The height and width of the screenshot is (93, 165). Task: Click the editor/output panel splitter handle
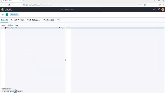(x=65, y=60)
